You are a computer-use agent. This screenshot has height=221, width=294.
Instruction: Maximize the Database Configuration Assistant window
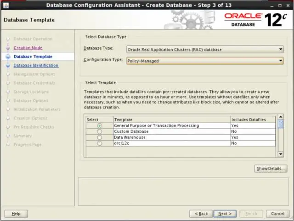280,6
